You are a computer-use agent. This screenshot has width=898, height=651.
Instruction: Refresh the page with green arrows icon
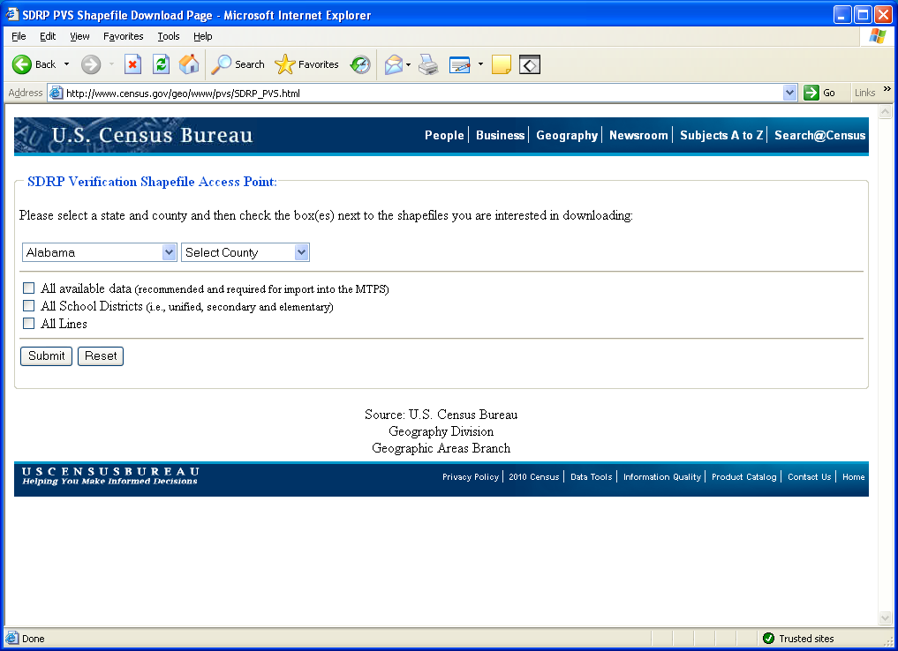161,64
